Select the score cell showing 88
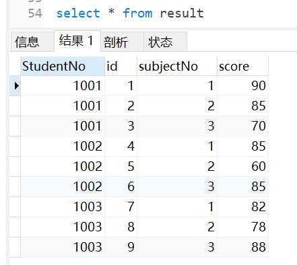This screenshot has width=297, height=265. click(242, 247)
